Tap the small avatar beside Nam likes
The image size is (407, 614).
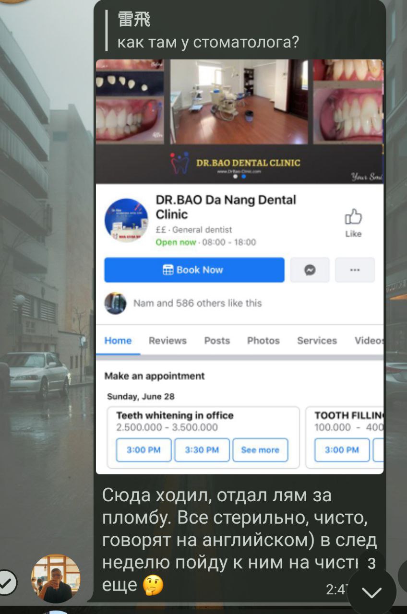point(116,303)
